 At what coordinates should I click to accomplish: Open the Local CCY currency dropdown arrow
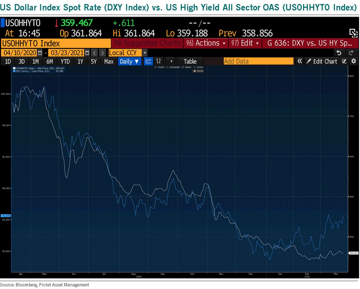pyautogui.click(x=145, y=53)
